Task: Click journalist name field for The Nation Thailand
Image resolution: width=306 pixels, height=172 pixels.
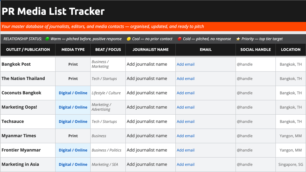Action: (151, 78)
